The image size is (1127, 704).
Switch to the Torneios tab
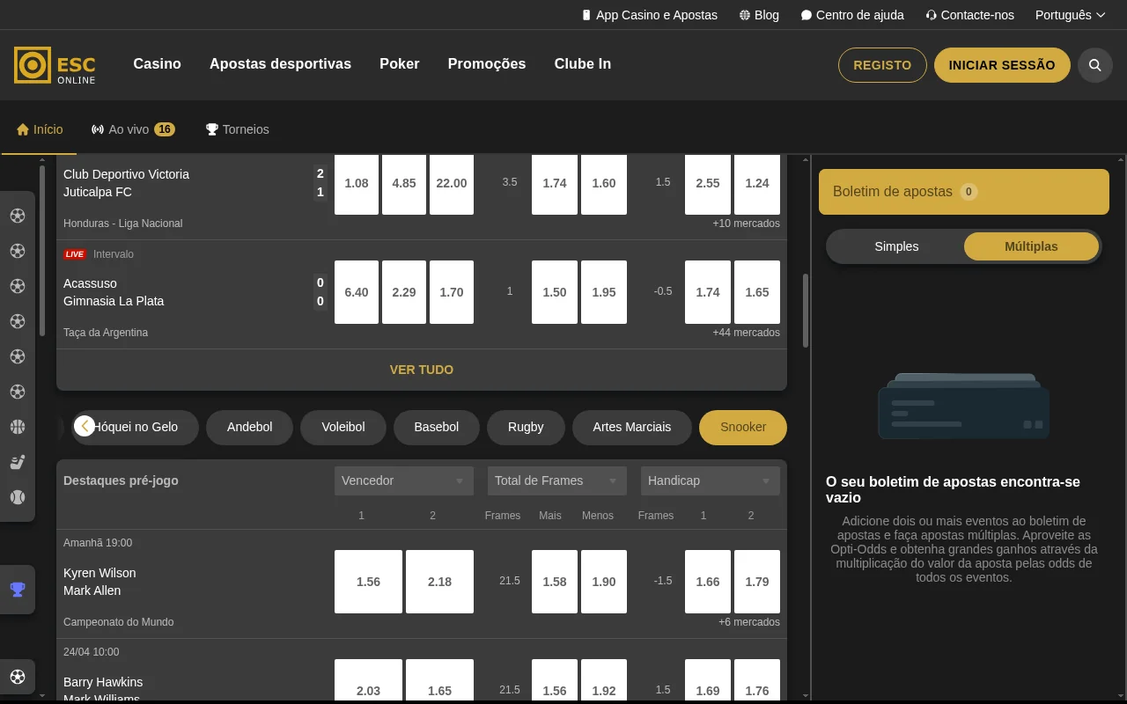(x=237, y=129)
